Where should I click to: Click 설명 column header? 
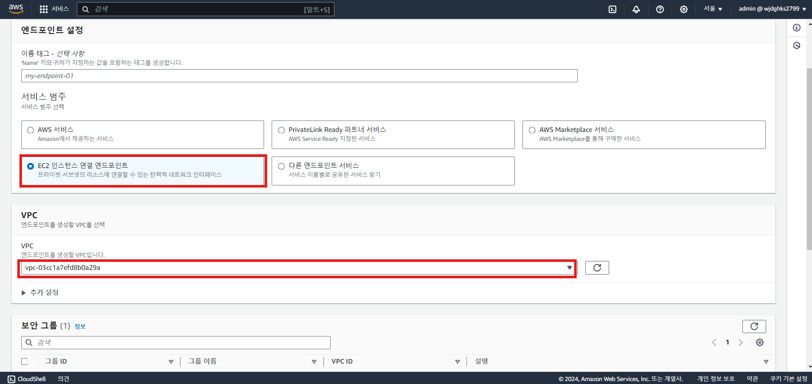click(481, 362)
